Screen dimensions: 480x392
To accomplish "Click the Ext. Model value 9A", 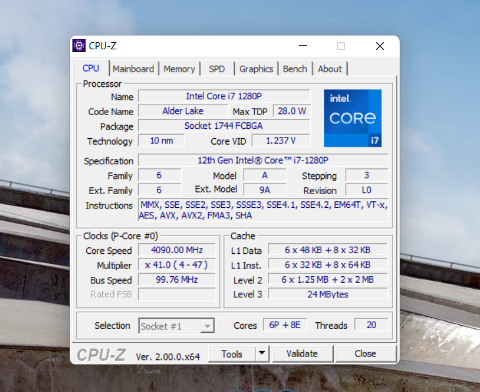I will tap(265, 190).
